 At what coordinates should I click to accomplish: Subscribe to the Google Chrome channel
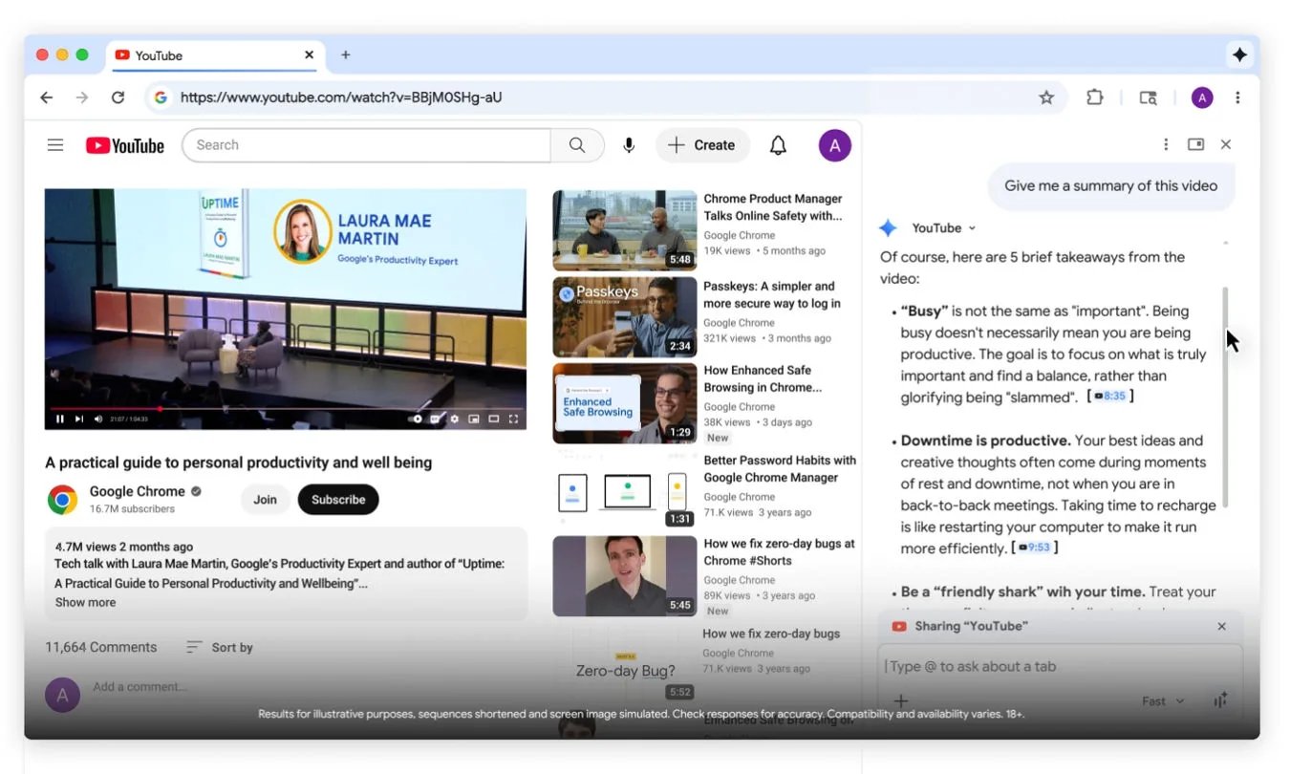pos(338,500)
